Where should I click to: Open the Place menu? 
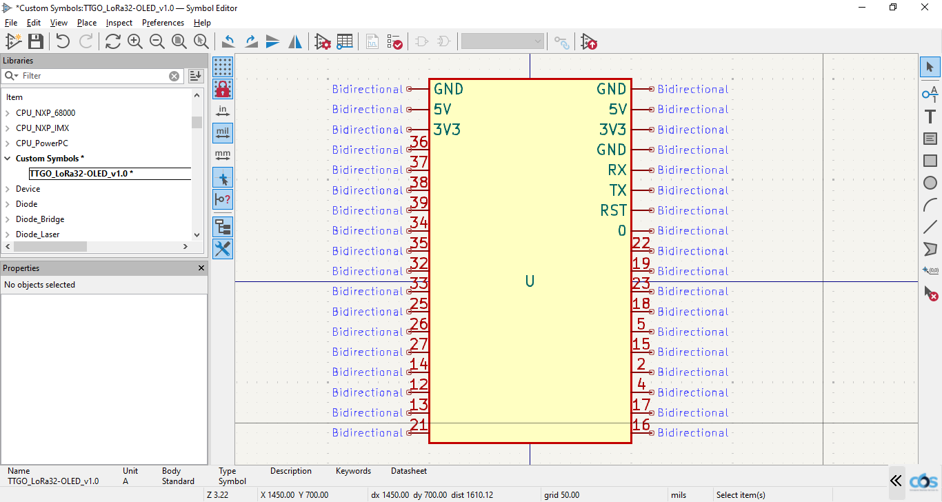[x=87, y=23]
